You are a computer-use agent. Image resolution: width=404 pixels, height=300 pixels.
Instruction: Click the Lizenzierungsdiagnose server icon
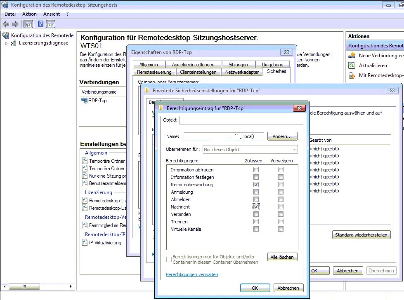click(14, 42)
